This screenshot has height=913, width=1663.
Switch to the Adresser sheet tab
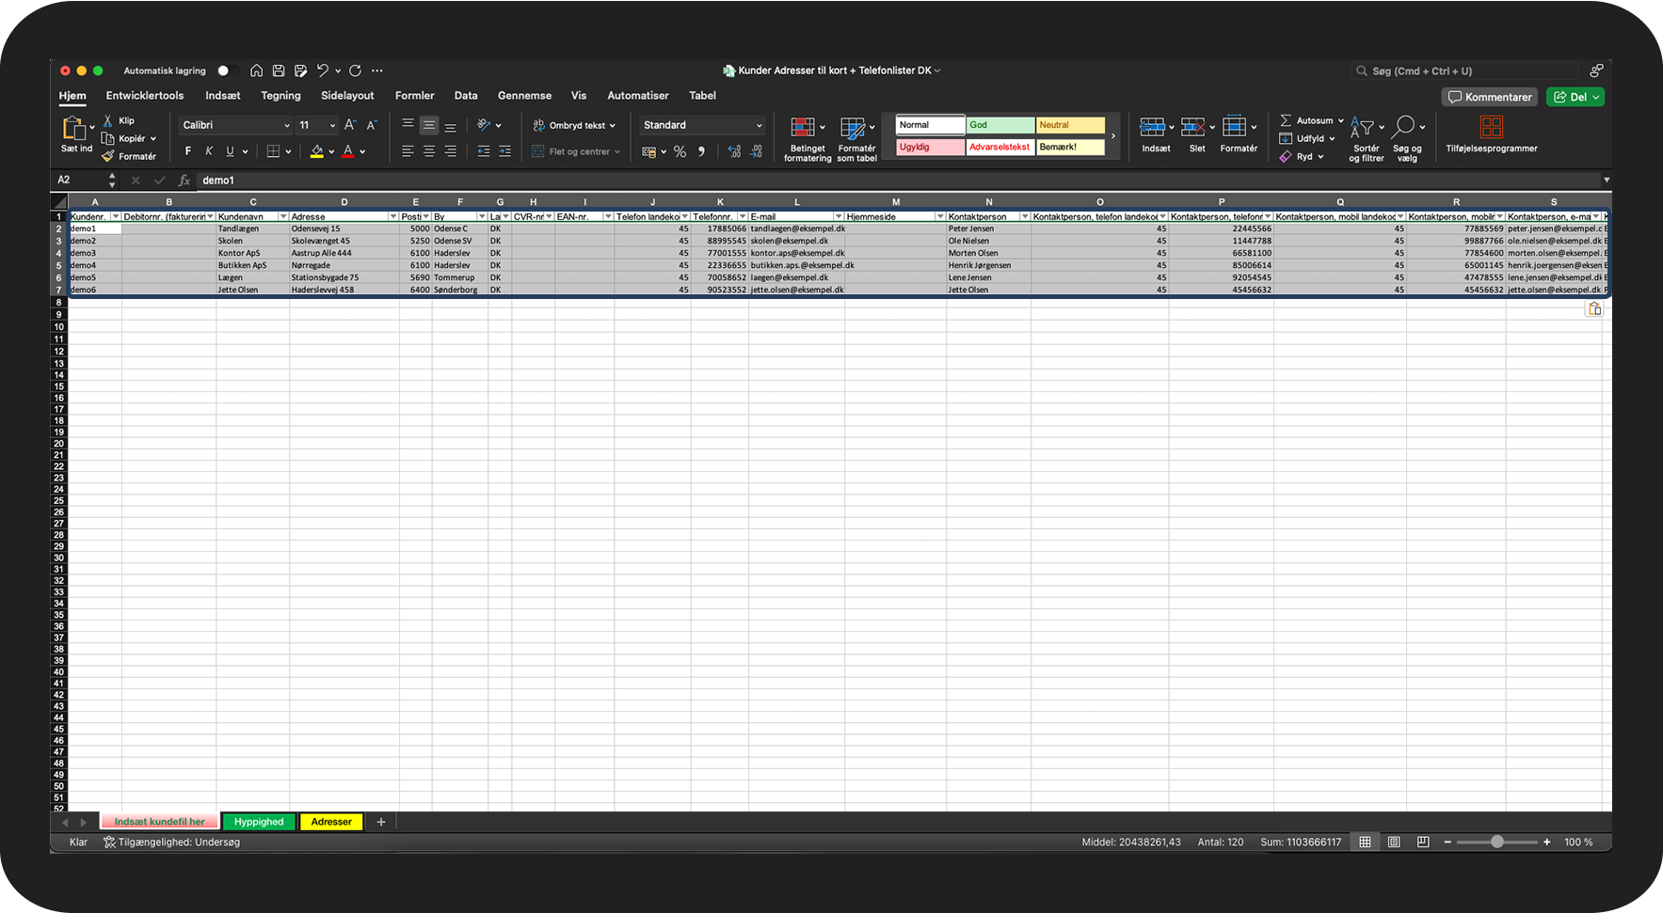click(x=331, y=822)
